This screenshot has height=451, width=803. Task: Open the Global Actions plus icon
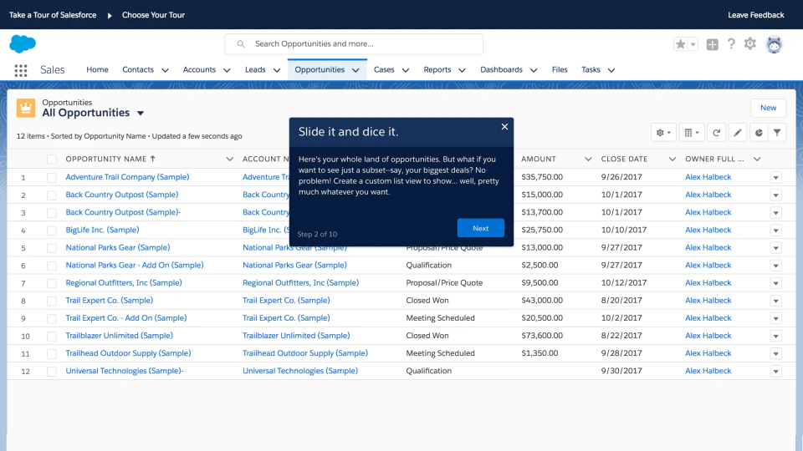[713, 44]
